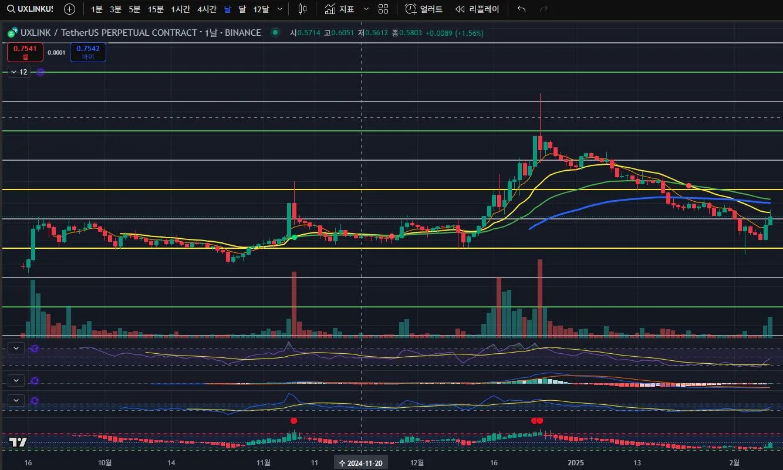Click the add symbol plus icon
Viewport: 783px width, 470px height.
[x=69, y=9]
